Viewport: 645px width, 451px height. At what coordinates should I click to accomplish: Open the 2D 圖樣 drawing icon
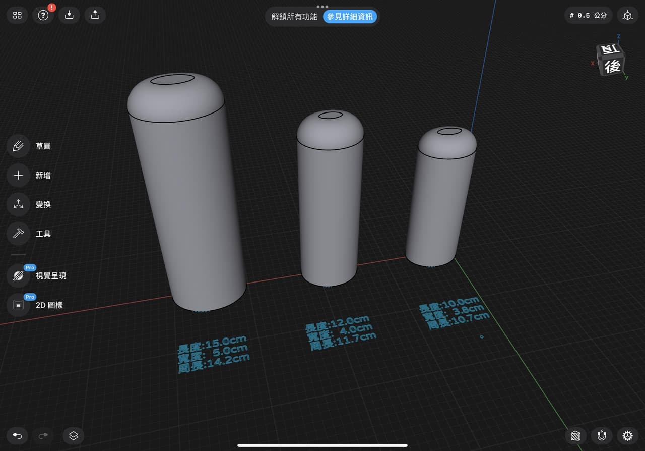coord(18,305)
